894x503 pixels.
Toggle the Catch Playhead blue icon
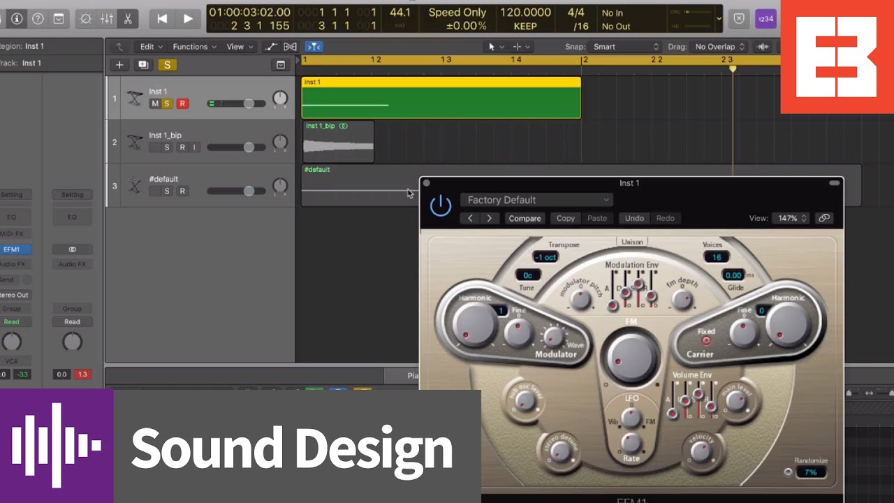[x=314, y=47]
